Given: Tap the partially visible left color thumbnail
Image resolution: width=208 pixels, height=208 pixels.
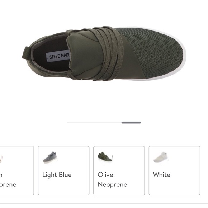Looking at the screenshot, I should click(1, 159).
